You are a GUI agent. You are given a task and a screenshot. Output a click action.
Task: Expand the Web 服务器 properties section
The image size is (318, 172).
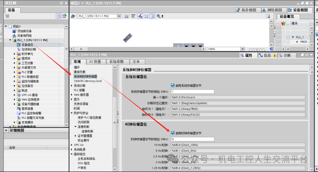[72, 95]
